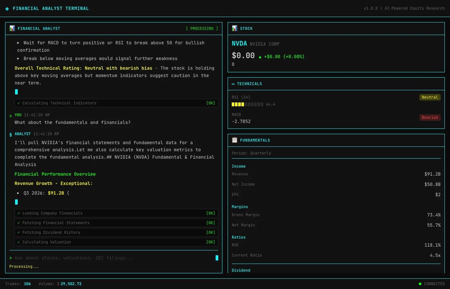This screenshot has width=450, height=289.
Task: Click the green up-arrow price change indicator
Action: click(x=260, y=57)
